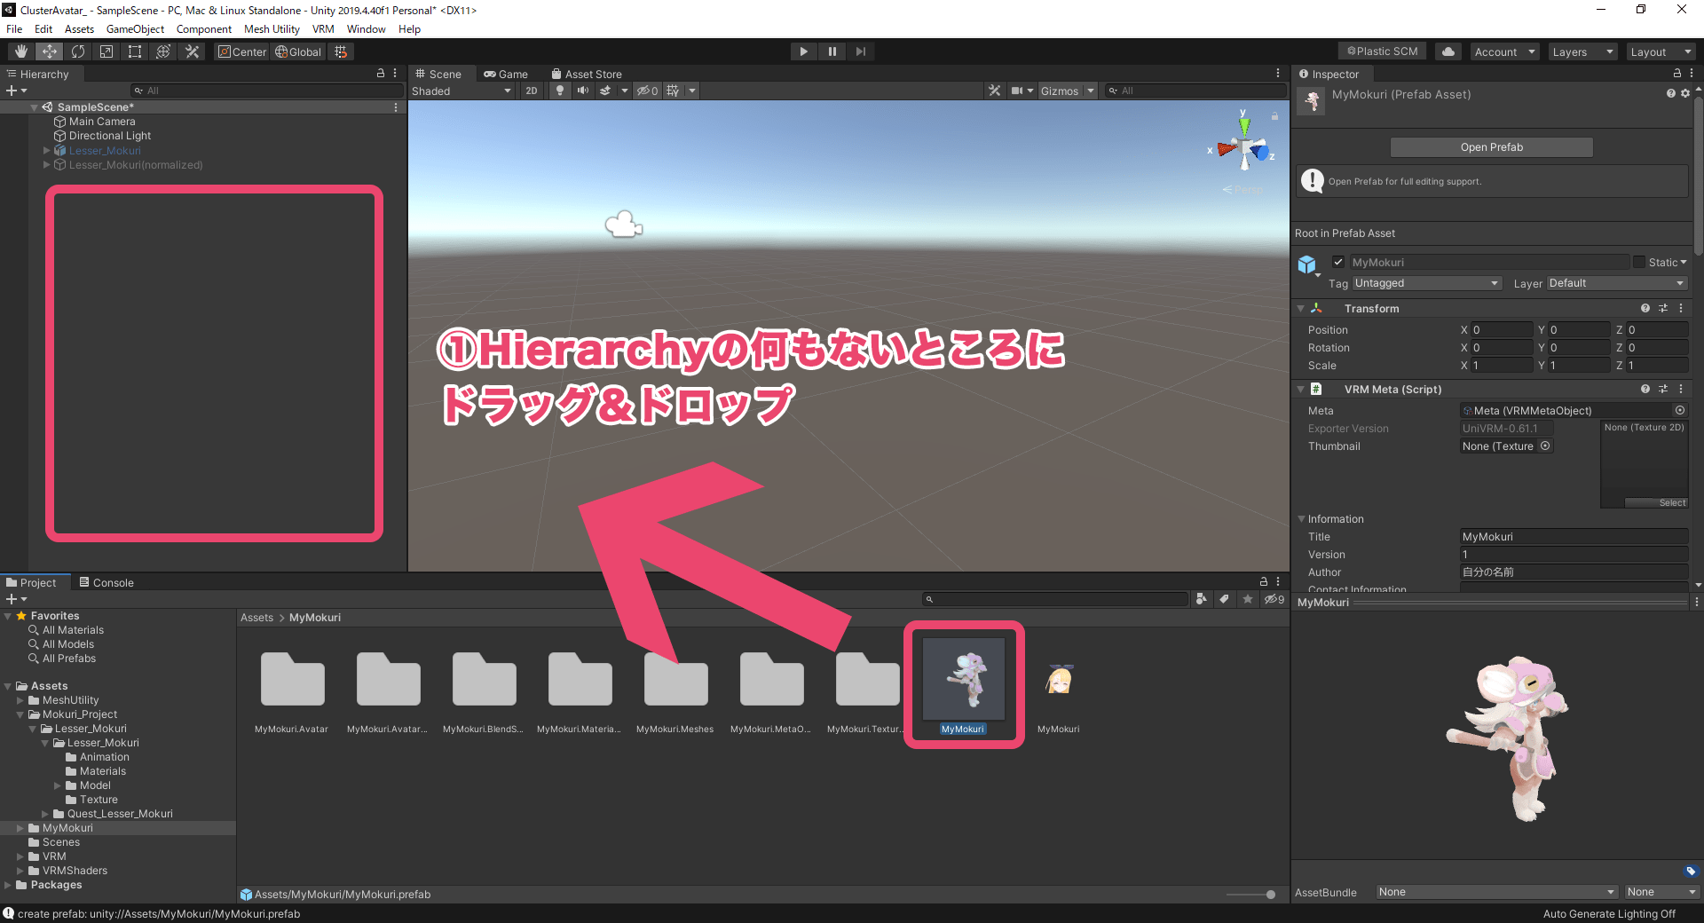Click the Open Prefab button
This screenshot has height=923, width=1704.
click(1491, 146)
